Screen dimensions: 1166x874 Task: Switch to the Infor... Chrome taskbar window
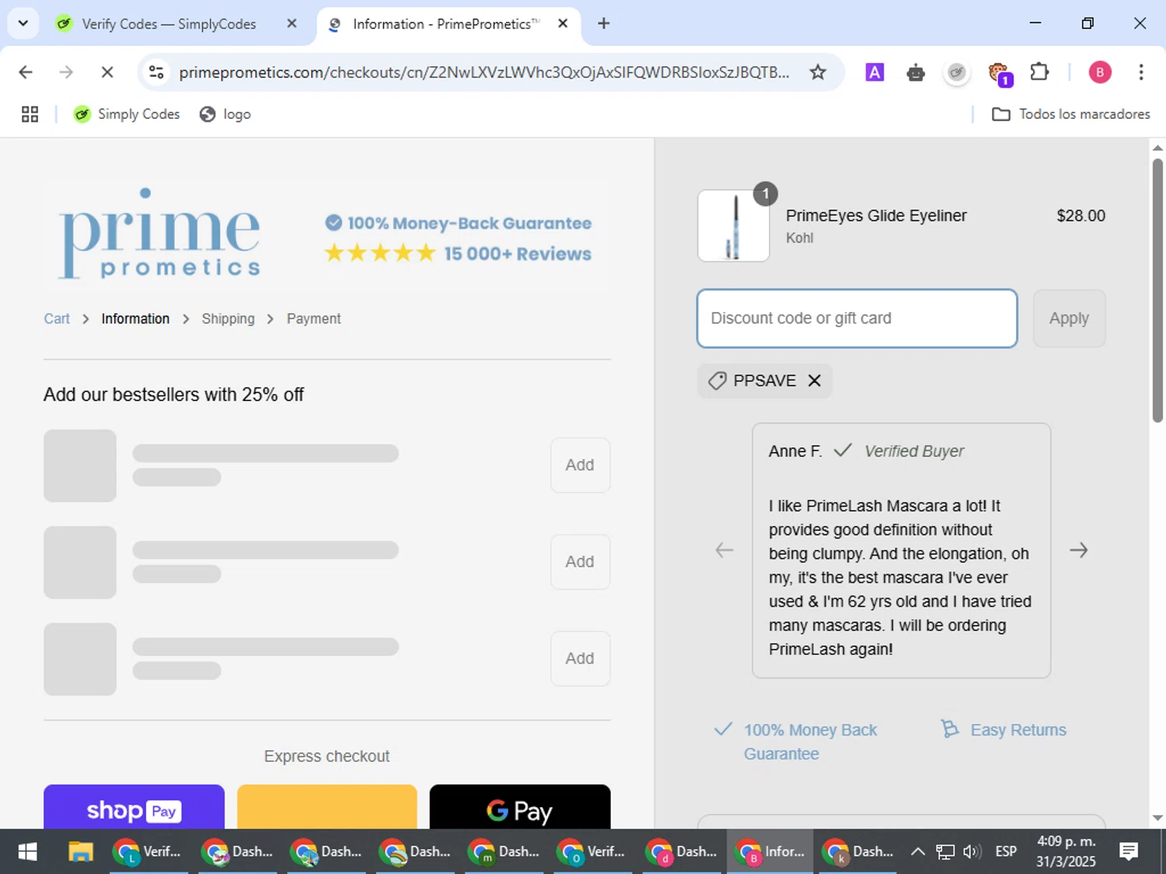[770, 852]
